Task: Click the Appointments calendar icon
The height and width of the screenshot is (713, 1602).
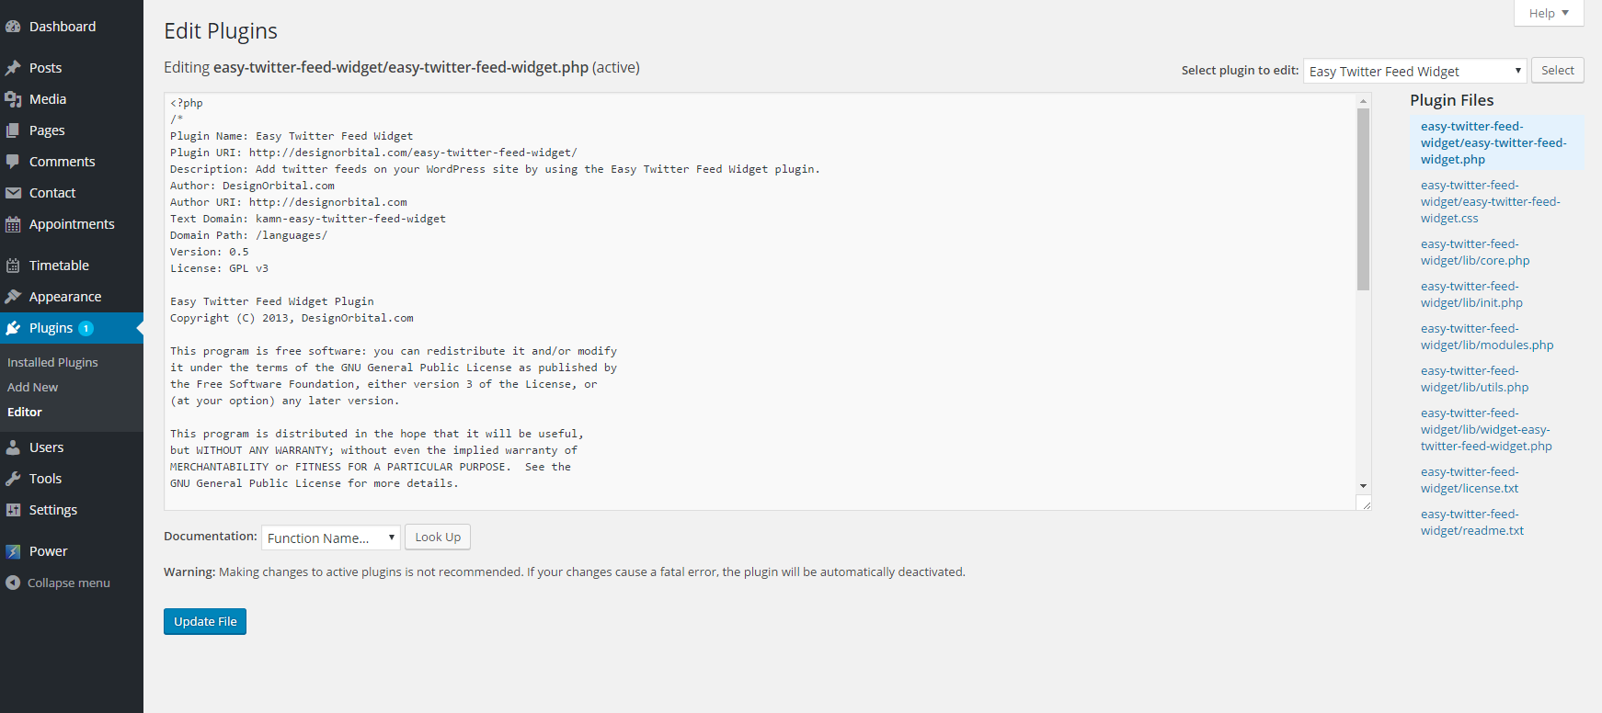Action: [14, 223]
